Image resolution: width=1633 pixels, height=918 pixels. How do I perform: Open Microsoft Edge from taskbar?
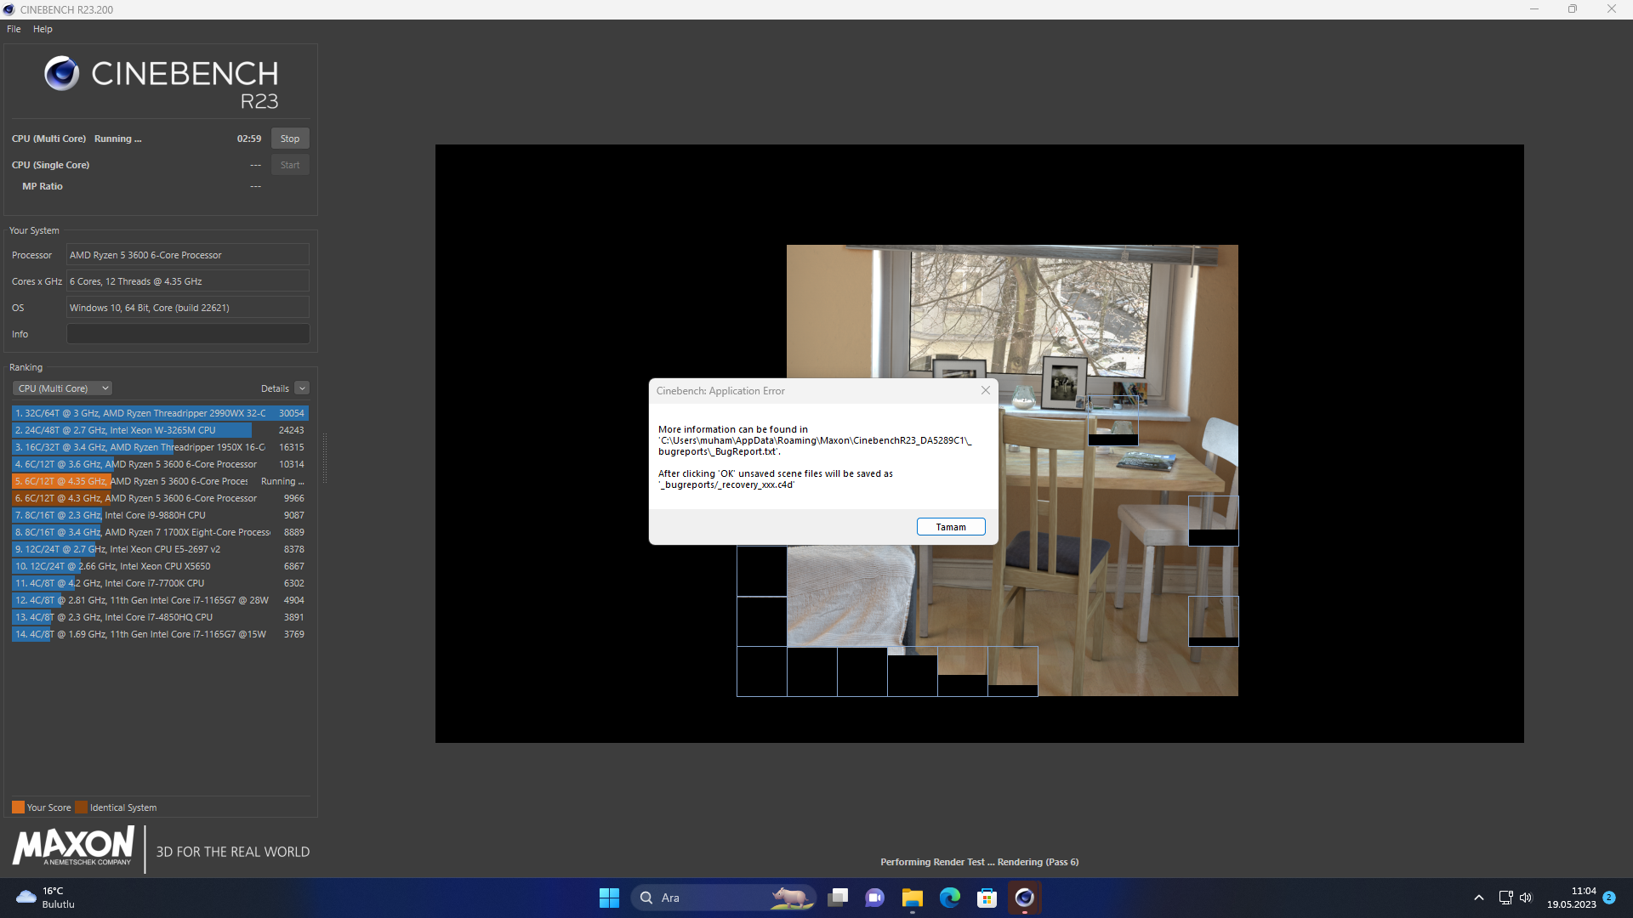(x=950, y=898)
